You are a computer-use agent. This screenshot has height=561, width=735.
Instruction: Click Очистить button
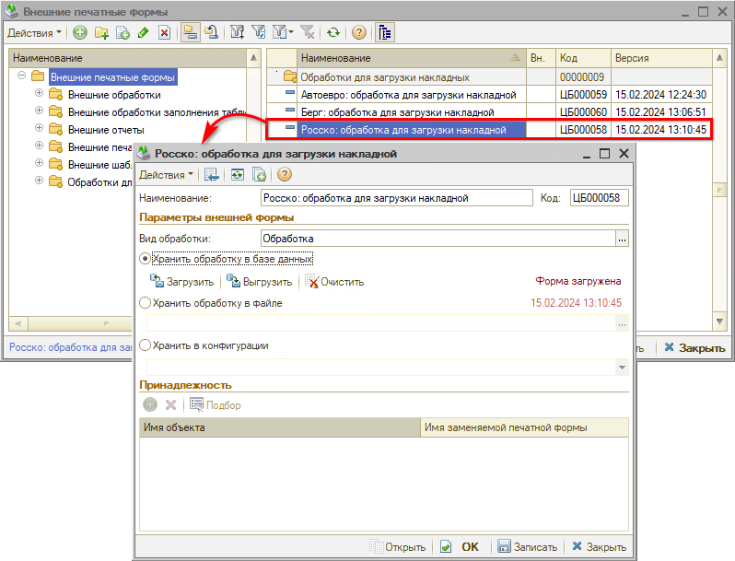pyautogui.click(x=334, y=281)
